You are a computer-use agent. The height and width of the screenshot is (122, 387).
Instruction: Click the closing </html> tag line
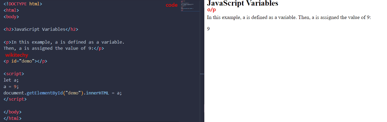coord(13,118)
